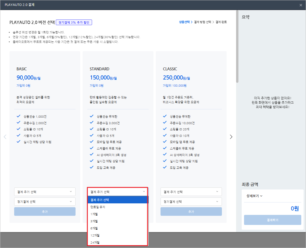
Task: Click the vertical scrollbar of the plan list
Action: [237, 47]
